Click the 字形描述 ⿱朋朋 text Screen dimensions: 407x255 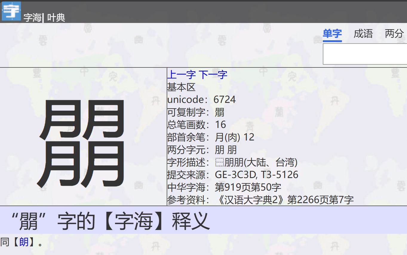click(x=256, y=163)
